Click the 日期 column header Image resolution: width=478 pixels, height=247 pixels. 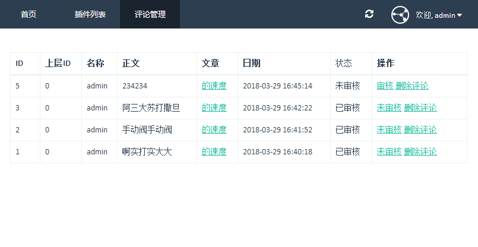(251, 64)
